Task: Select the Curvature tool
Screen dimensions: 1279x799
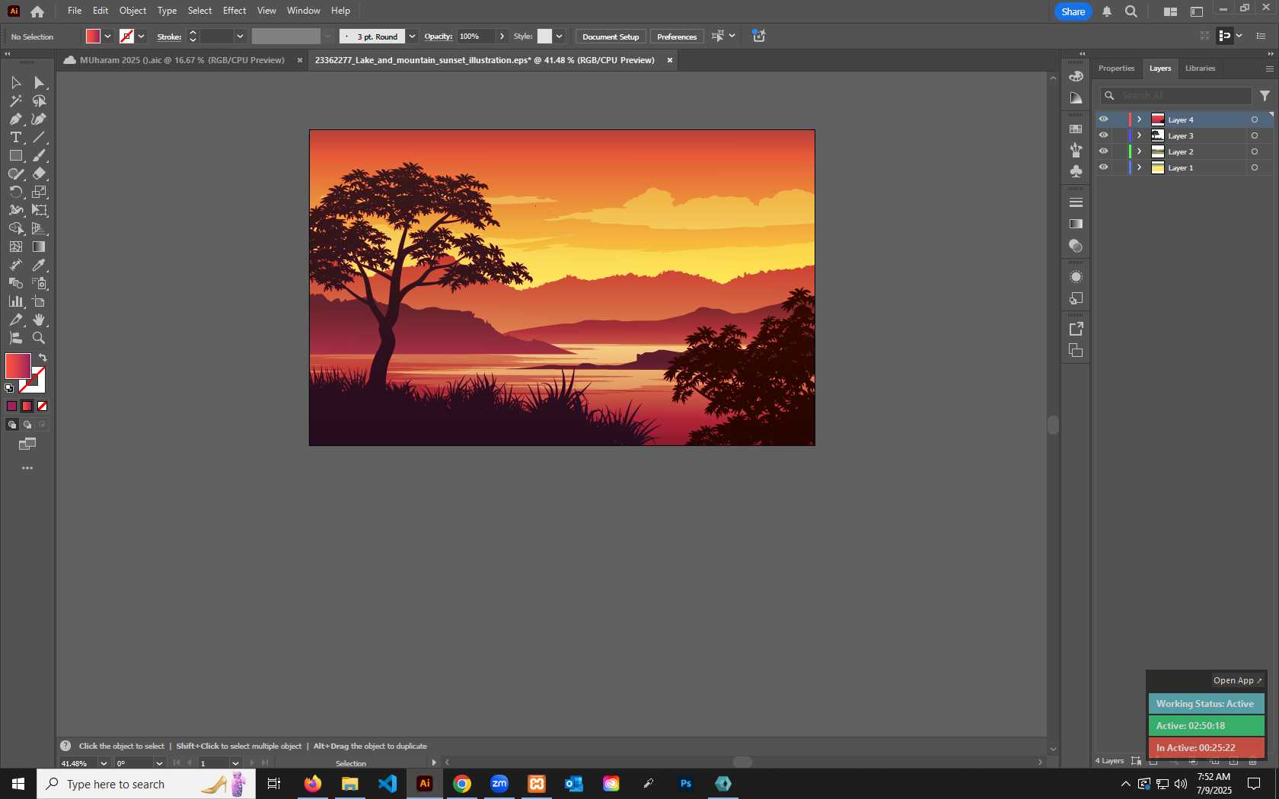Action: 39,119
